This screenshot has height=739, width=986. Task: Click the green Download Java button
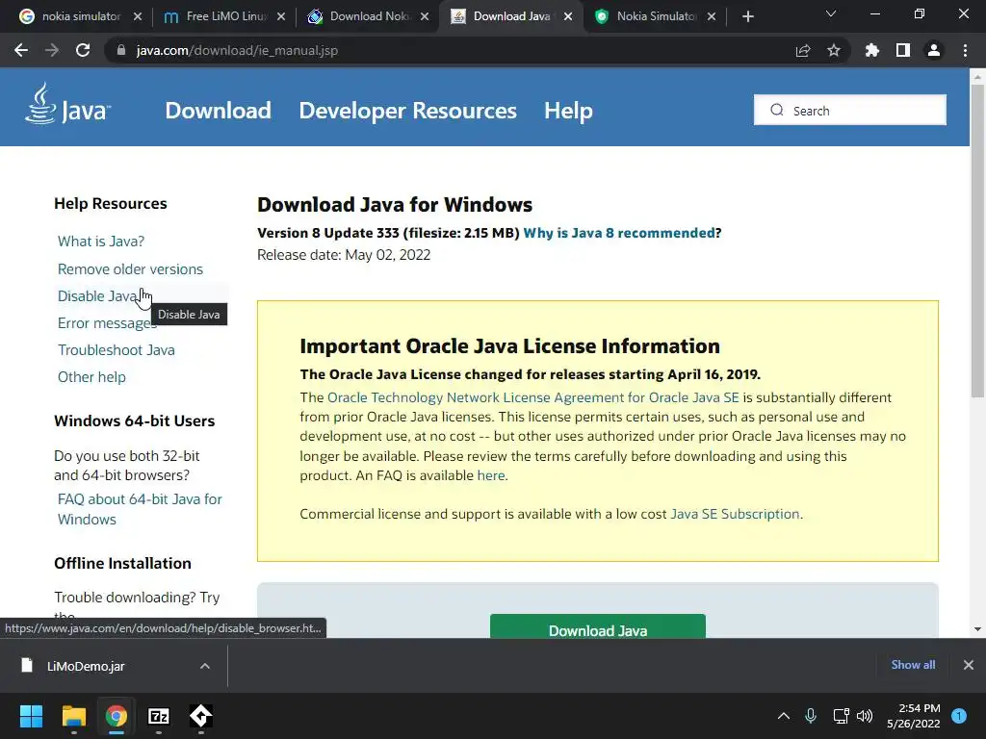click(597, 626)
